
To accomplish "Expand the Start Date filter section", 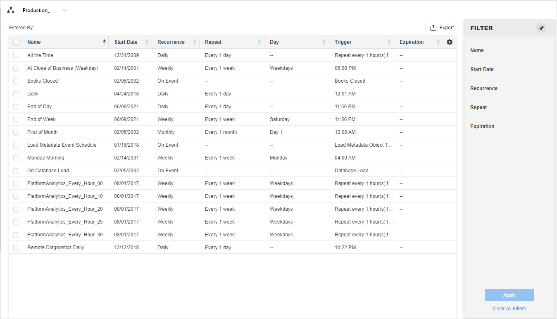I will coord(482,69).
